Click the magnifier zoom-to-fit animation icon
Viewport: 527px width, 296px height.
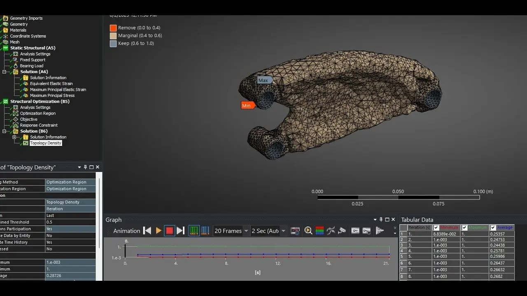pos(308,231)
